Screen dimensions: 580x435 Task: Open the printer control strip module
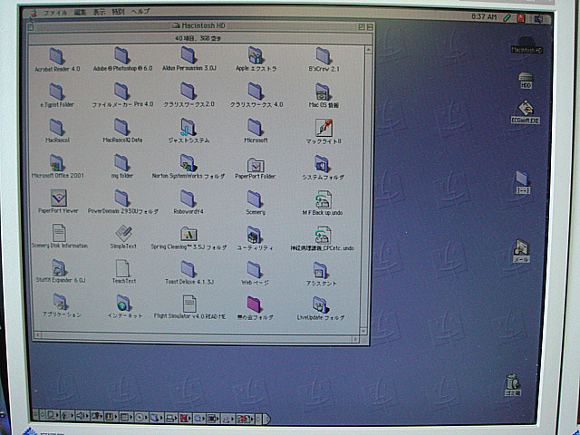pos(171,419)
